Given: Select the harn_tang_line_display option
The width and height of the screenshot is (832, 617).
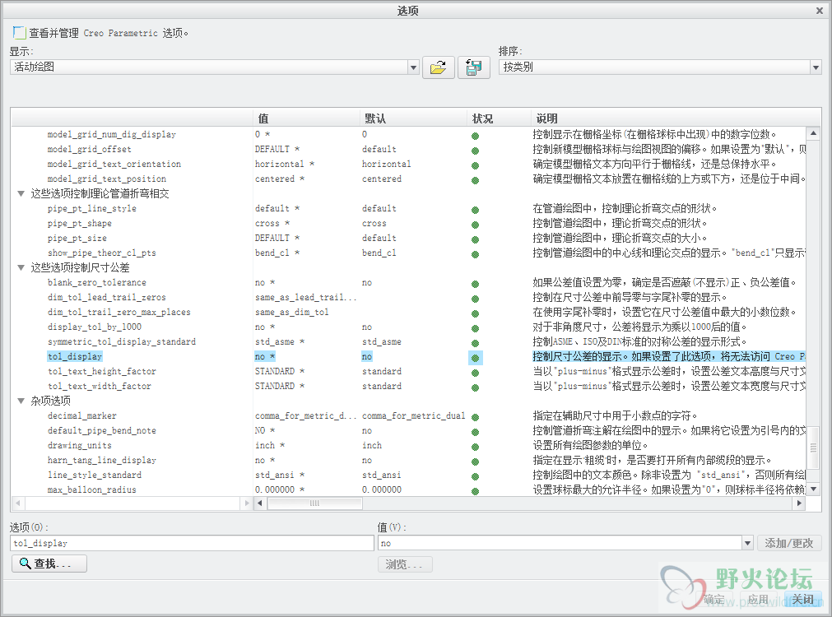Looking at the screenshot, I should click(x=102, y=461).
